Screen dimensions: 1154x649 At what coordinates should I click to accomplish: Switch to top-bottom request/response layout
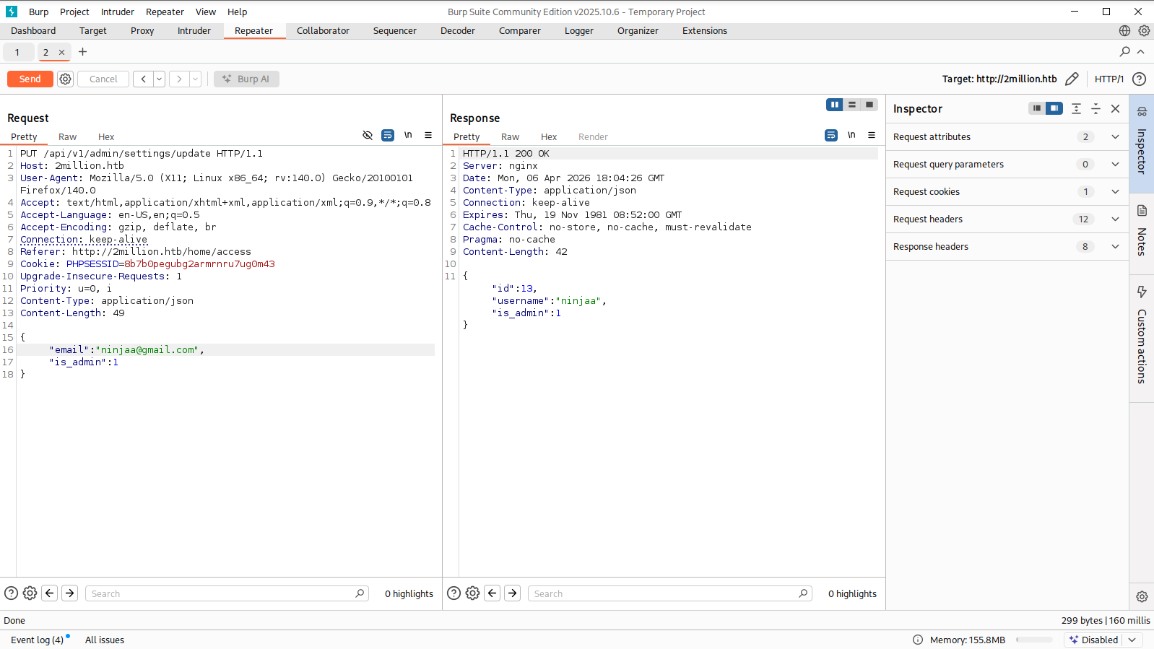852,105
